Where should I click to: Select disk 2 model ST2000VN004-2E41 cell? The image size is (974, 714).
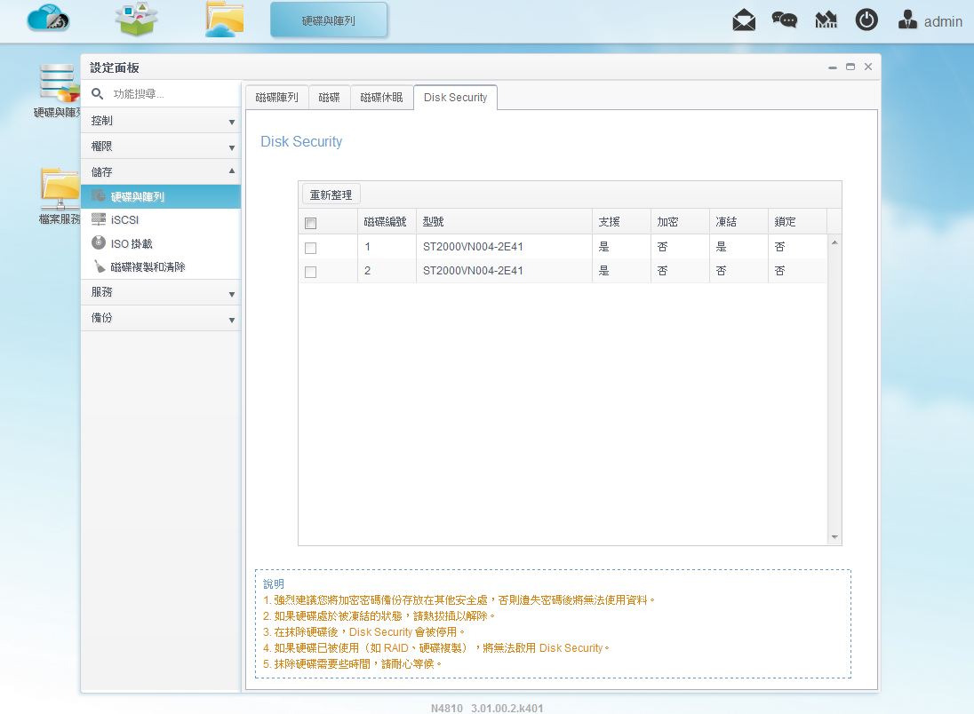(504, 271)
